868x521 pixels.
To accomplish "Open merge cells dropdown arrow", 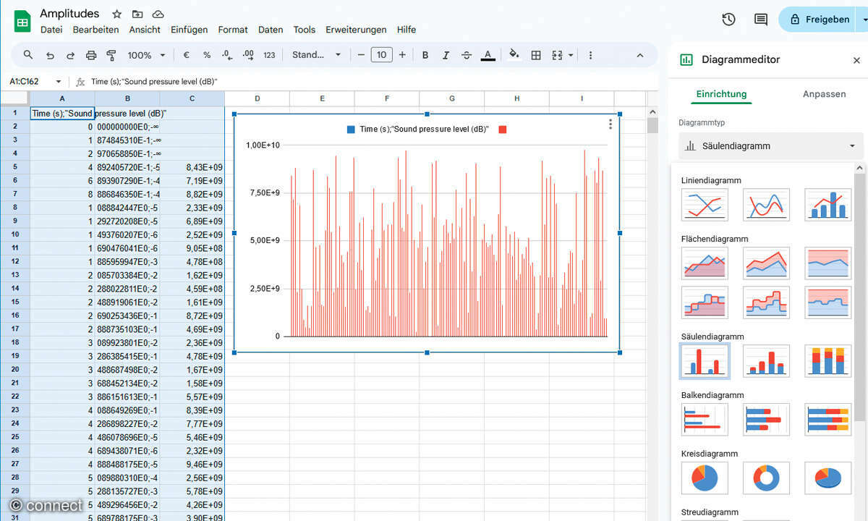I will pyautogui.click(x=571, y=55).
